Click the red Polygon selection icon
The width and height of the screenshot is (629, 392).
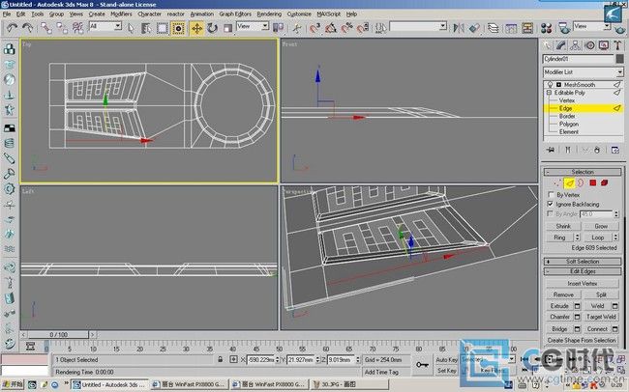(x=592, y=183)
